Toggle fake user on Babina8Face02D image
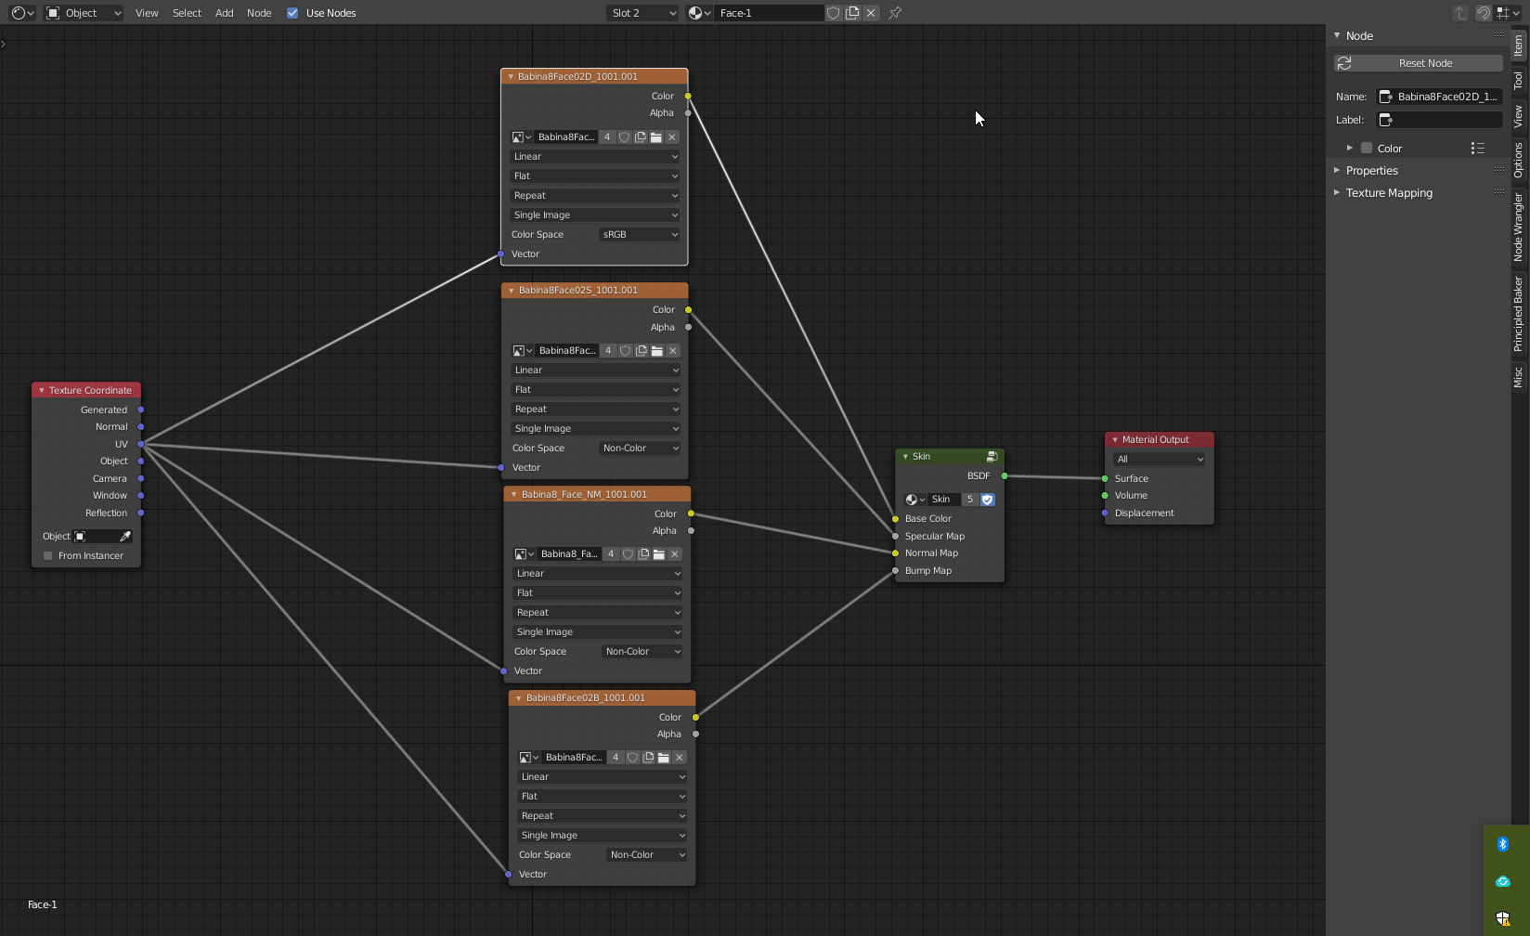Image resolution: width=1530 pixels, height=936 pixels. point(625,137)
